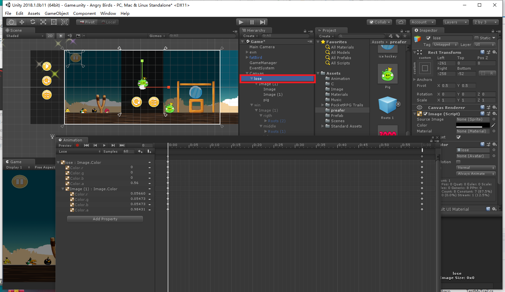Switch to the Animation tab
Image resolution: width=505 pixels, height=292 pixels.
pyautogui.click(x=72, y=140)
